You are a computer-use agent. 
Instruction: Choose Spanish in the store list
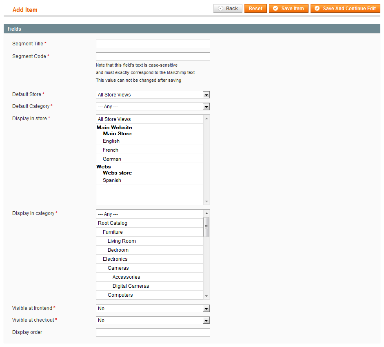tap(112, 180)
